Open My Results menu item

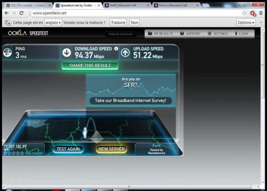click(161, 33)
